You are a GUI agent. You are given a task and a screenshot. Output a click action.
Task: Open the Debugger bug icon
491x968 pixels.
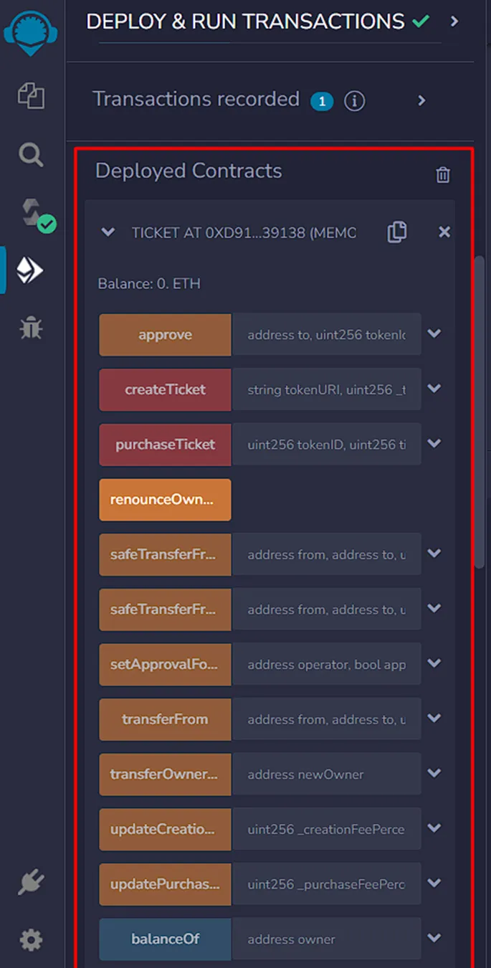point(31,328)
